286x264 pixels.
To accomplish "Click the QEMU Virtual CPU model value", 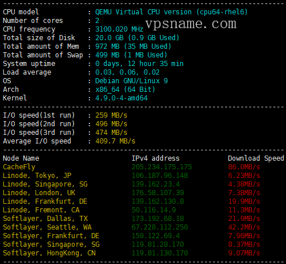I will [172, 12].
